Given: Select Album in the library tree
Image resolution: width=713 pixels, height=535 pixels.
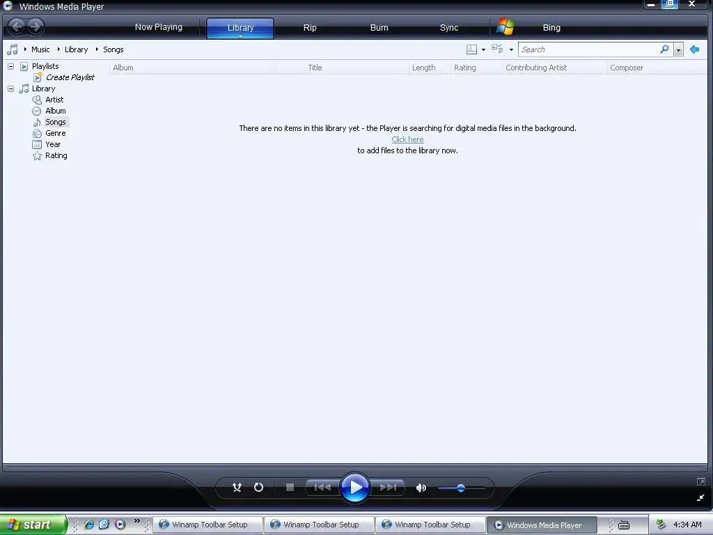Looking at the screenshot, I should (56, 111).
